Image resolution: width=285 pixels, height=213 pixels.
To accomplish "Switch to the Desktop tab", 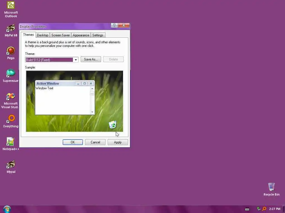I will pyautogui.click(x=43, y=35).
